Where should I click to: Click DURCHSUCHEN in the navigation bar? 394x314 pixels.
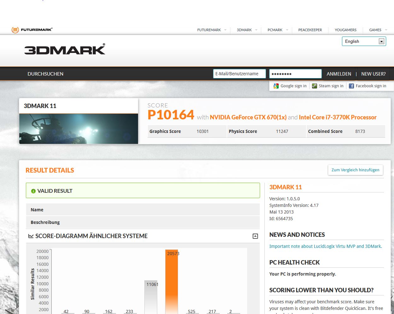pos(45,74)
